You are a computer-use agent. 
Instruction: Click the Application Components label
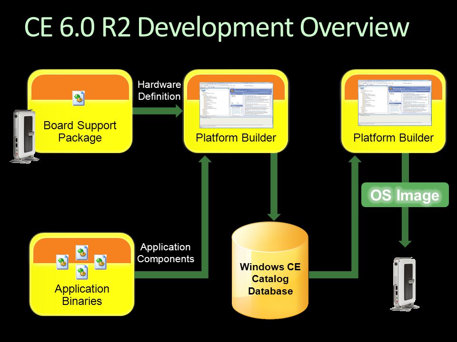tap(166, 253)
